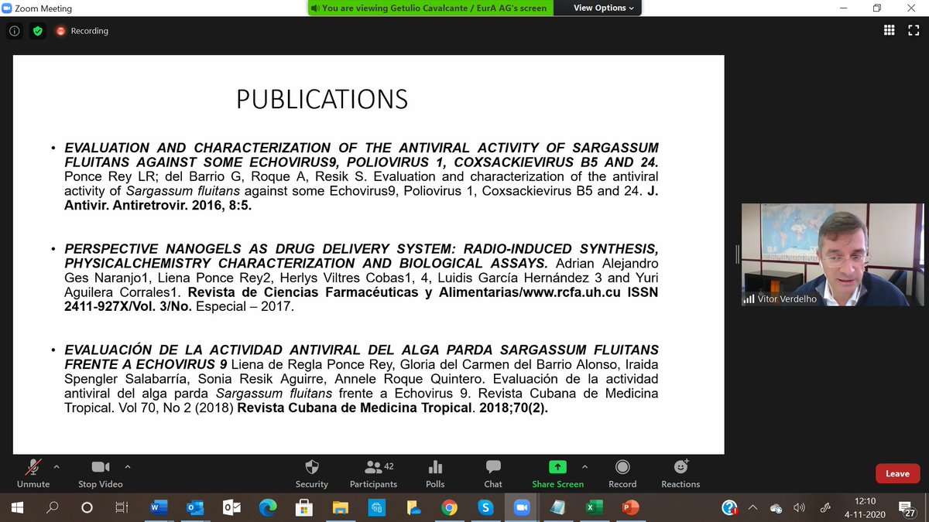
Task: Start sharing your screen
Action: 557,473
